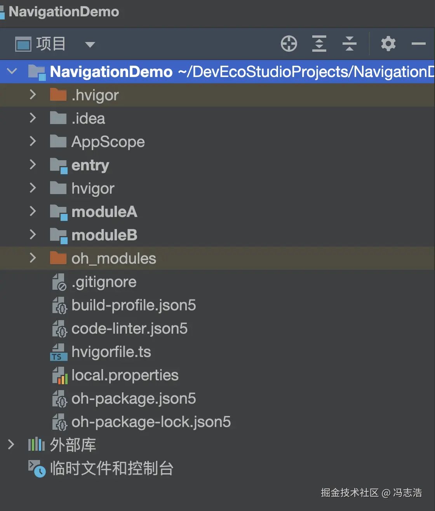Select the code-linter.json5 file
The height and width of the screenshot is (511, 435).
[x=129, y=329]
